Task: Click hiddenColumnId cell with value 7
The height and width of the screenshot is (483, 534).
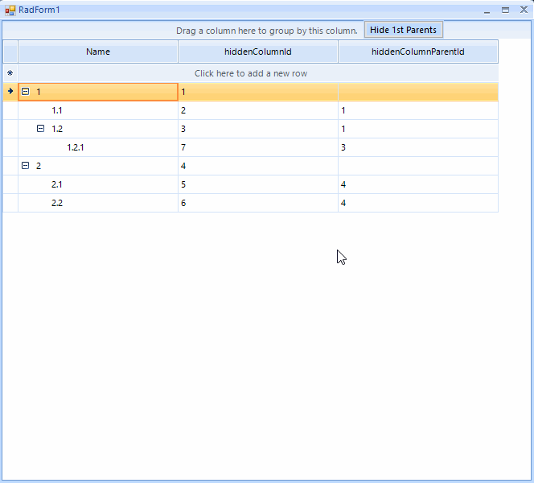Action: tap(257, 147)
